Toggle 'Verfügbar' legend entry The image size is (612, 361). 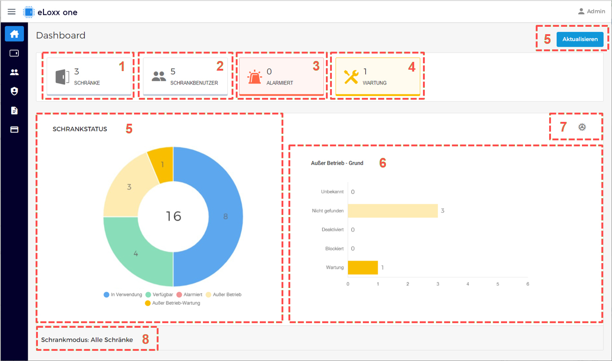coord(159,295)
